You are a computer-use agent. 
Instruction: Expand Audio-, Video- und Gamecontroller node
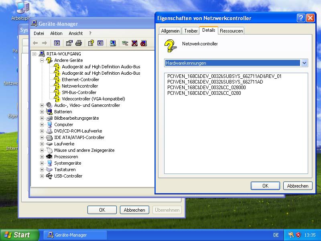[42, 105]
